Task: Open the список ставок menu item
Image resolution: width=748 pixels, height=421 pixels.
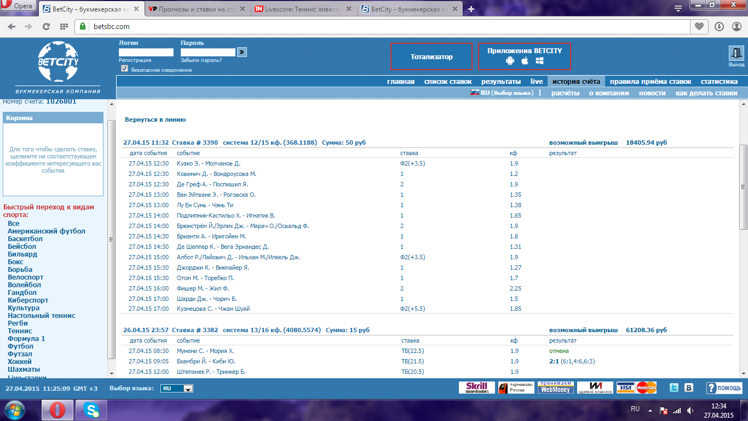Action: 448,82
